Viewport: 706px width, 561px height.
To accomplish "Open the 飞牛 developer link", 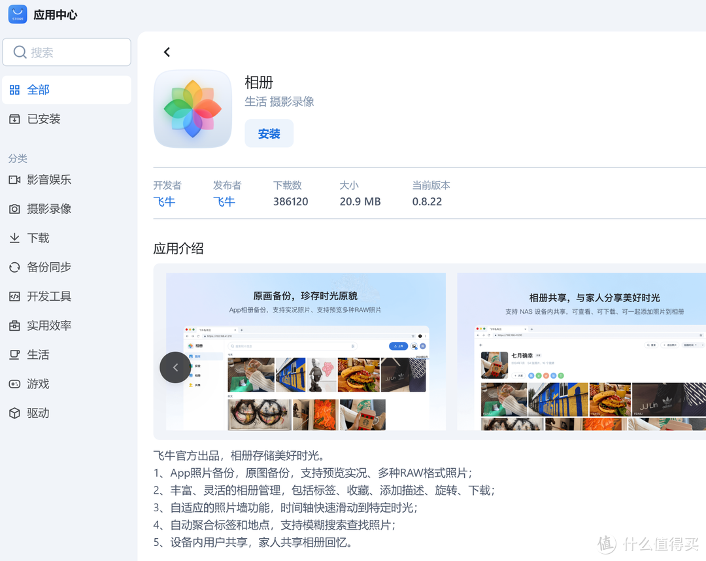I will pyautogui.click(x=164, y=201).
